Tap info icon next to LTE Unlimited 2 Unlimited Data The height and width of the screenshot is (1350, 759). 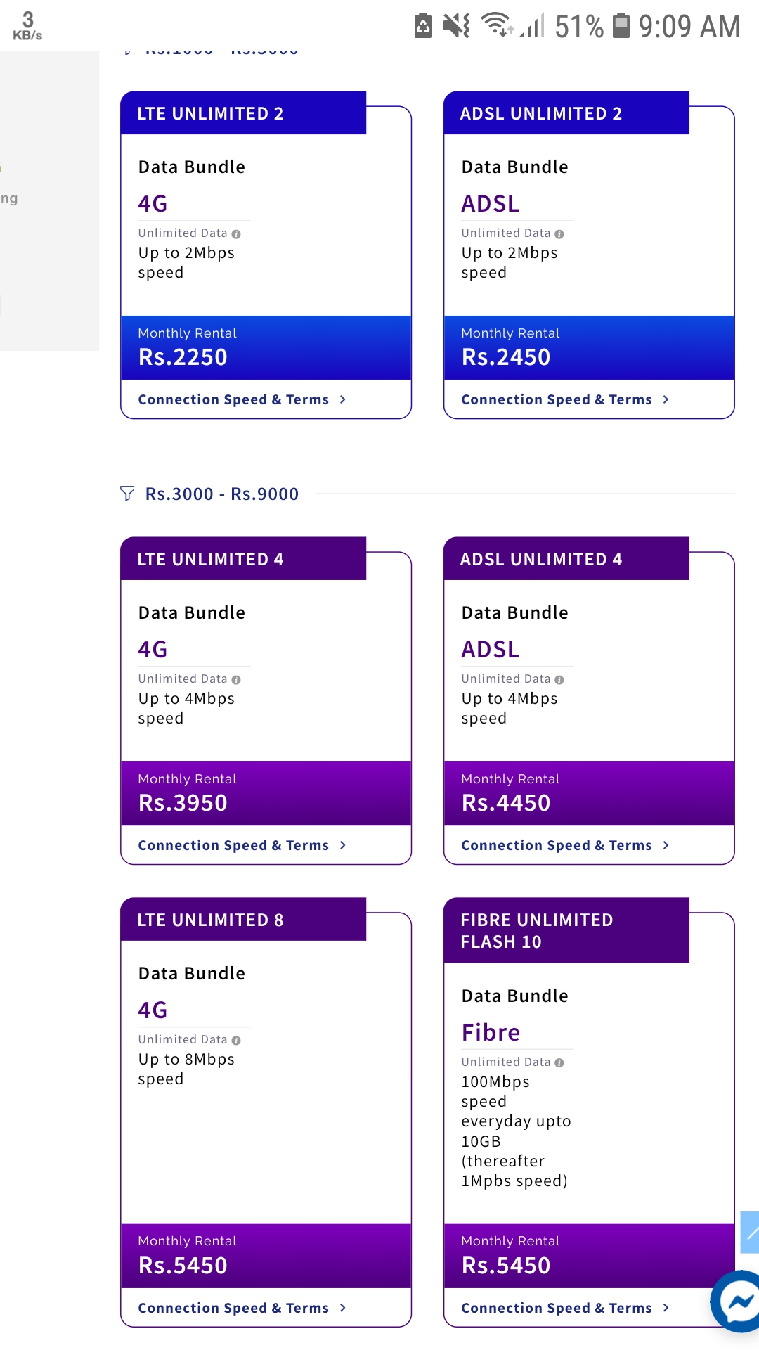point(236,234)
